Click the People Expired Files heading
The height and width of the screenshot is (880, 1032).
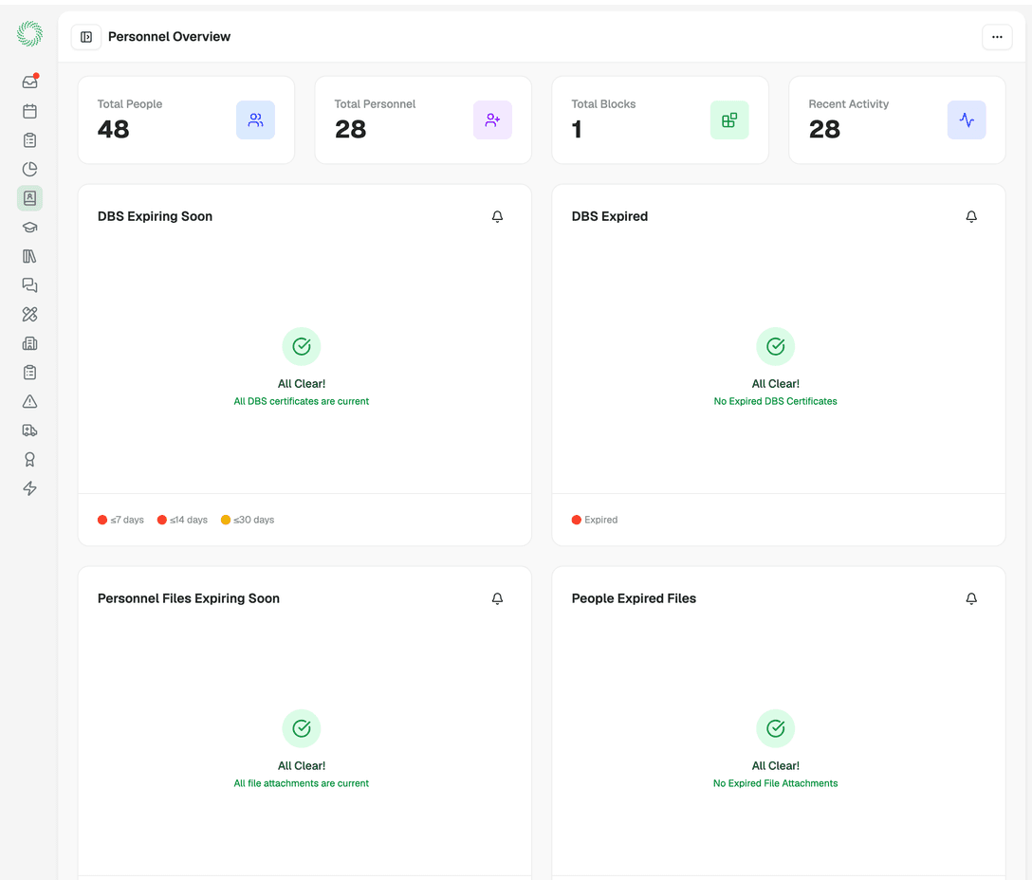(x=634, y=598)
